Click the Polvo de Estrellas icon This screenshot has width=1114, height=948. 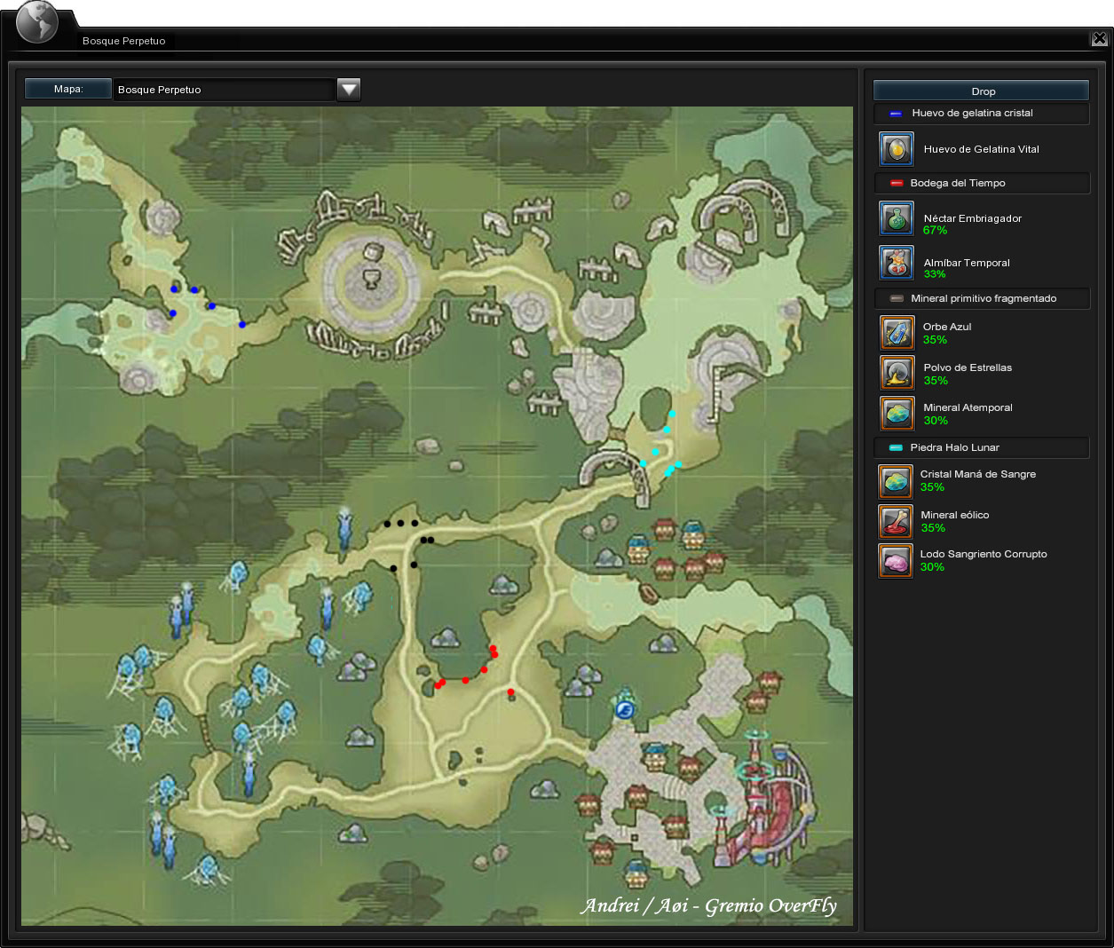897,373
